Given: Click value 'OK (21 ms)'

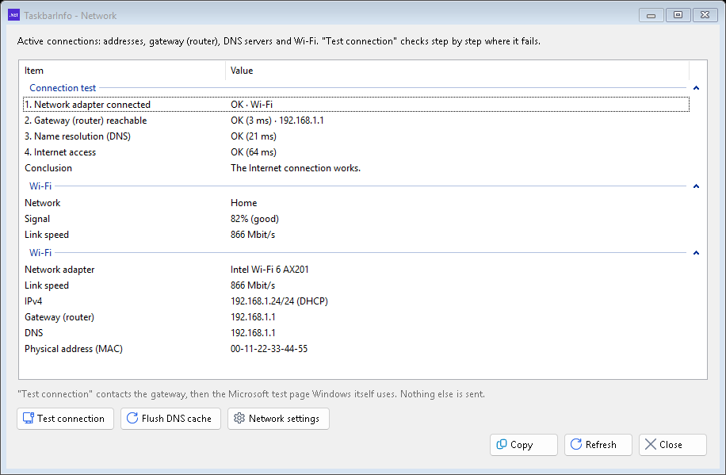Looking at the screenshot, I should point(254,136).
